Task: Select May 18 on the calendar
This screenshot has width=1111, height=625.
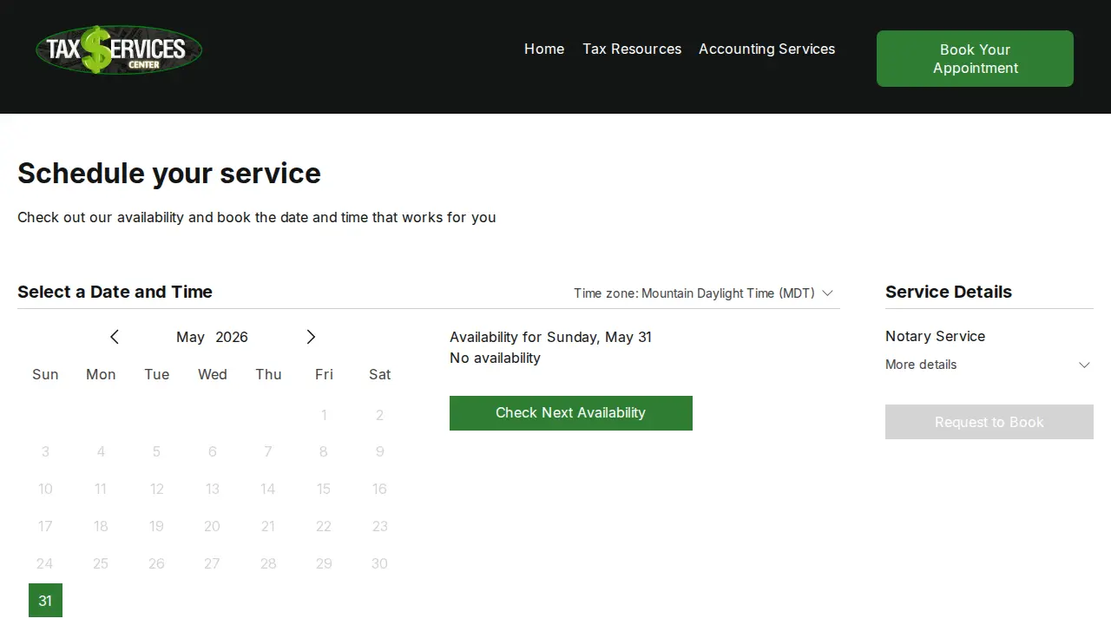Action: [101, 526]
